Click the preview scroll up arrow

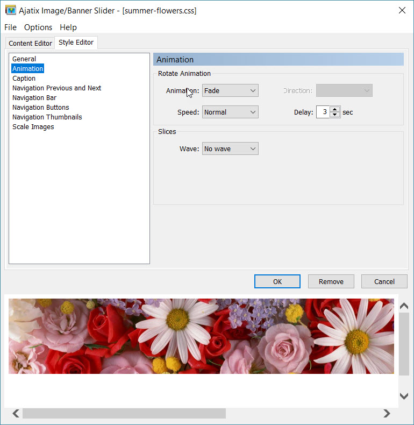[404, 306]
